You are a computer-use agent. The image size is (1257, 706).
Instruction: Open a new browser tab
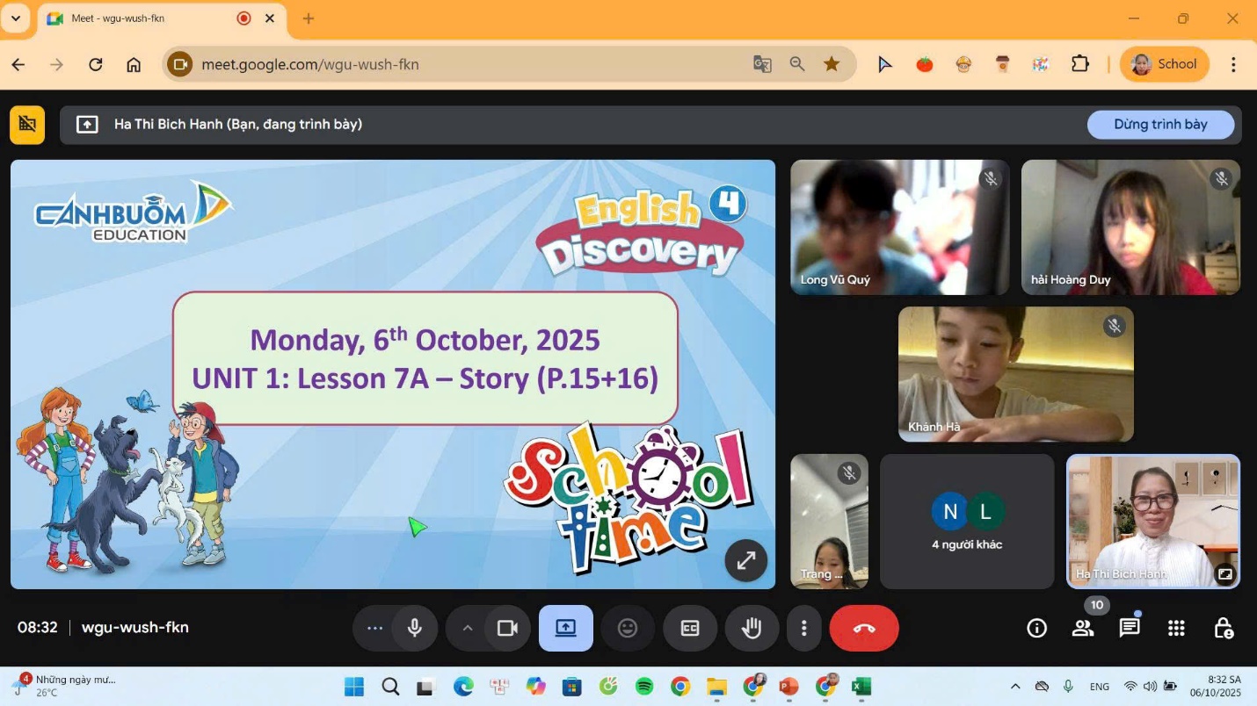pos(309,18)
